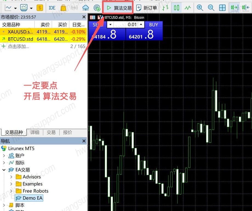Open the cloud VPS hosting icon
This screenshot has height=211, width=252.
coord(86,8)
